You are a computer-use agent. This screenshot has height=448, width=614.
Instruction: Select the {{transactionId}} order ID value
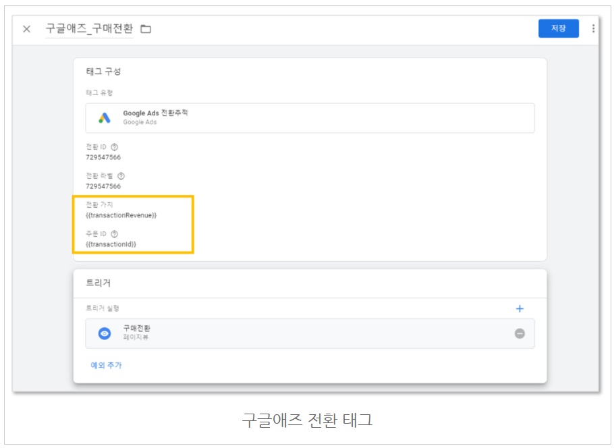pyautogui.click(x=111, y=244)
